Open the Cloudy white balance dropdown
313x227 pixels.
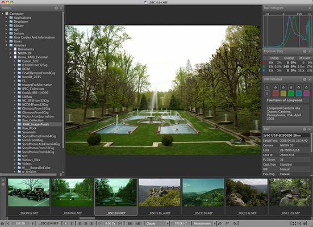click(157, 224)
